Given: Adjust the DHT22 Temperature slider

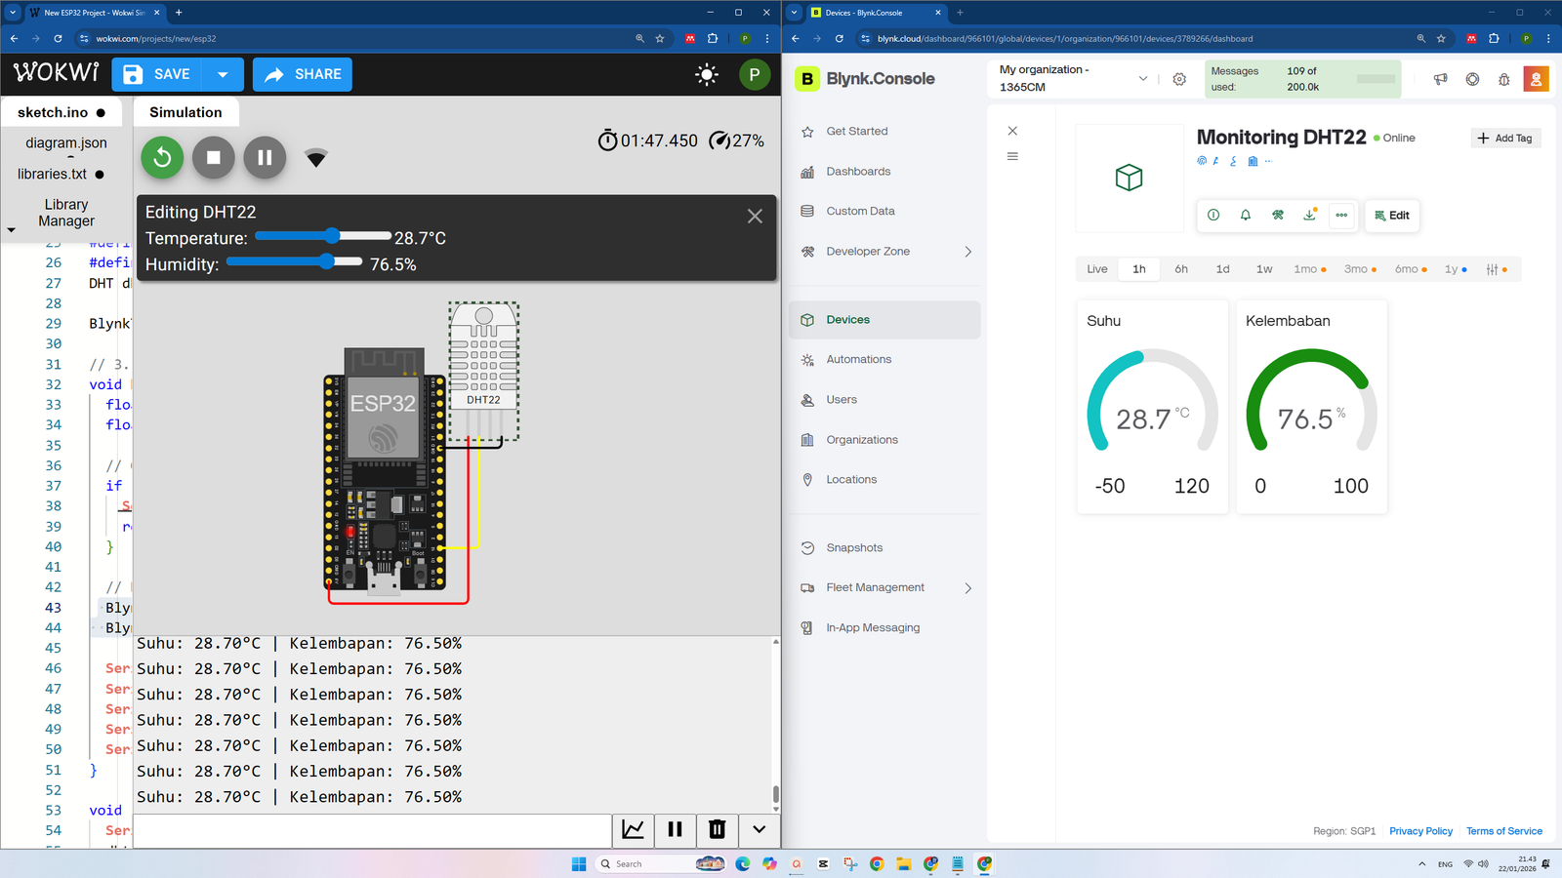Looking at the screenshot, I should pos(322,236).
